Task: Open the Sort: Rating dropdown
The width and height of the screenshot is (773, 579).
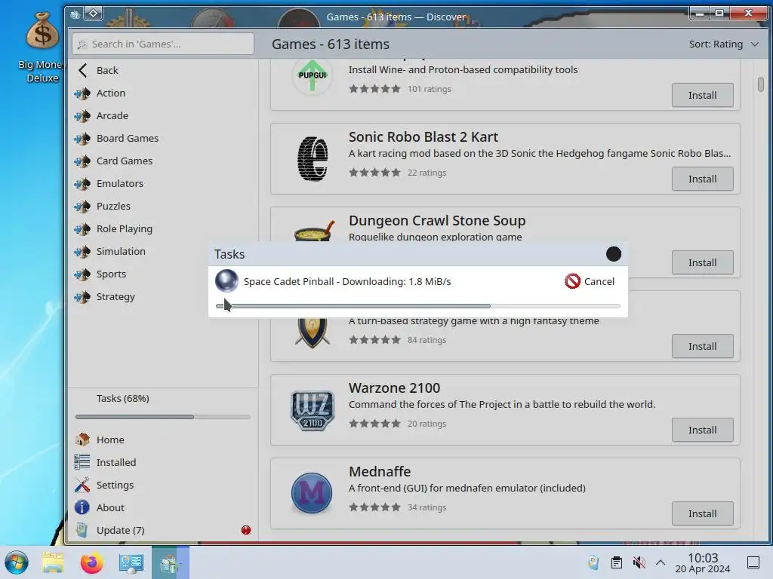Action: [x=723, y=44]
